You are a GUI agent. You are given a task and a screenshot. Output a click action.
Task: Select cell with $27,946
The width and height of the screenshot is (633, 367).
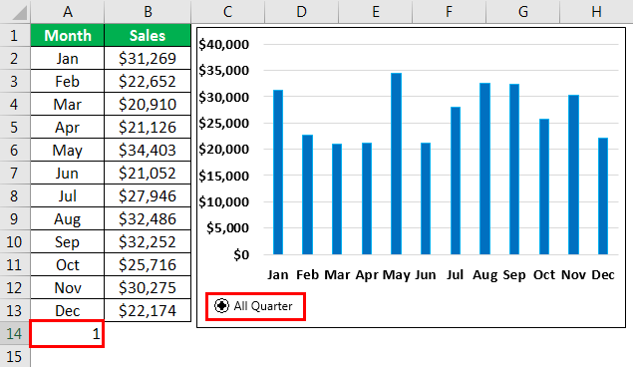click(148, 195)
